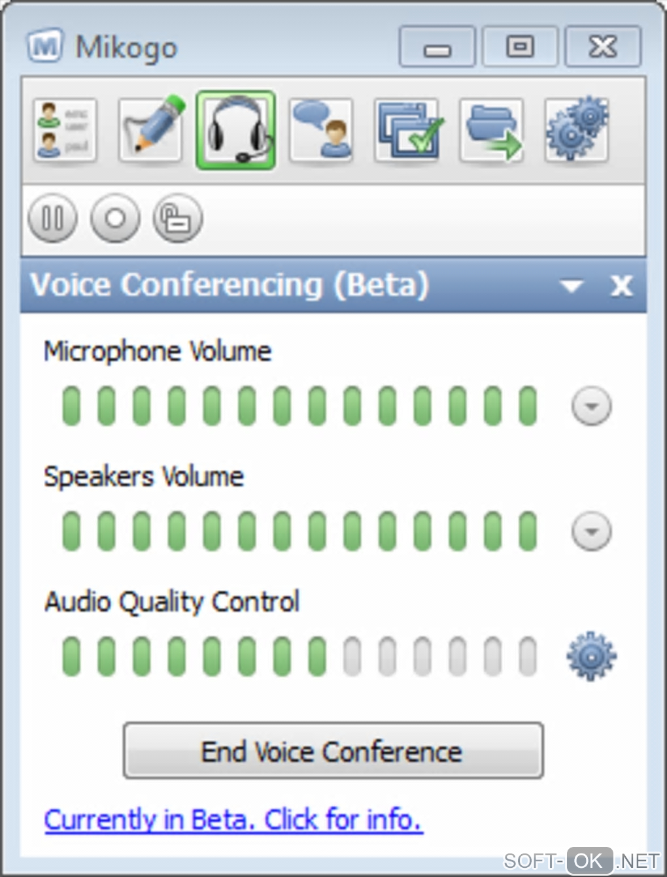Pause the screen sharing transmission
The image size is (667, 877).
pyautogui.click(x=52, y=218)
